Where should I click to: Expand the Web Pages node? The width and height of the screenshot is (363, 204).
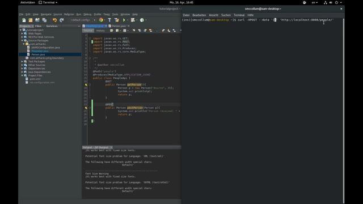coord(22,33)
